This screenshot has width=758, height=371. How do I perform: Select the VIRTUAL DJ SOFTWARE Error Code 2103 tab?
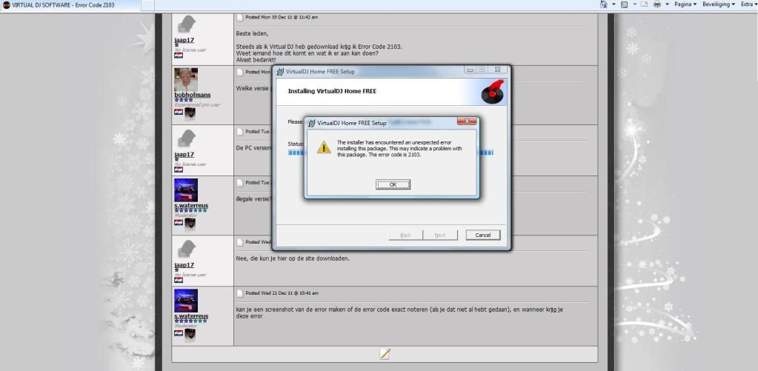coord(70,5)
